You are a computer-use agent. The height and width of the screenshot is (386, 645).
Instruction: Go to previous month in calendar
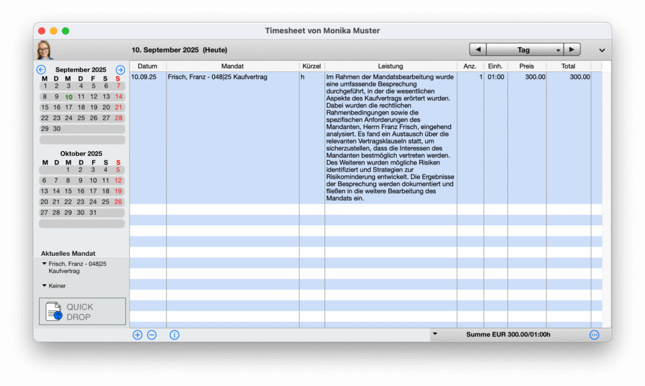(41, 69)
